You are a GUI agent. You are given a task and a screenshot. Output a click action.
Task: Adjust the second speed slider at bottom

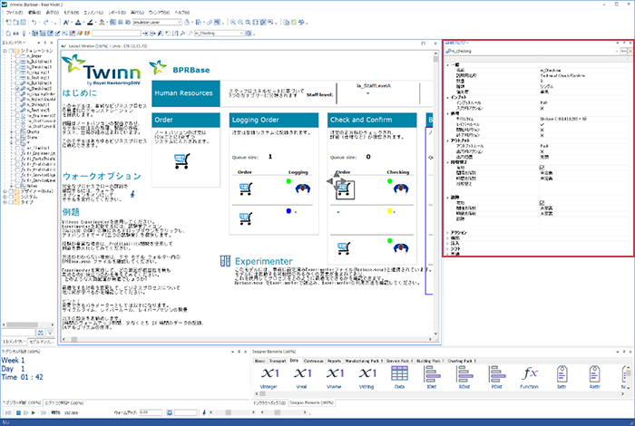point(283,412)
